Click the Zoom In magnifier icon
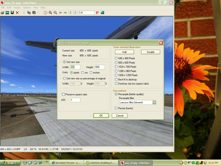The width and height of the screenshot is (221, 166). coord(50,13)
